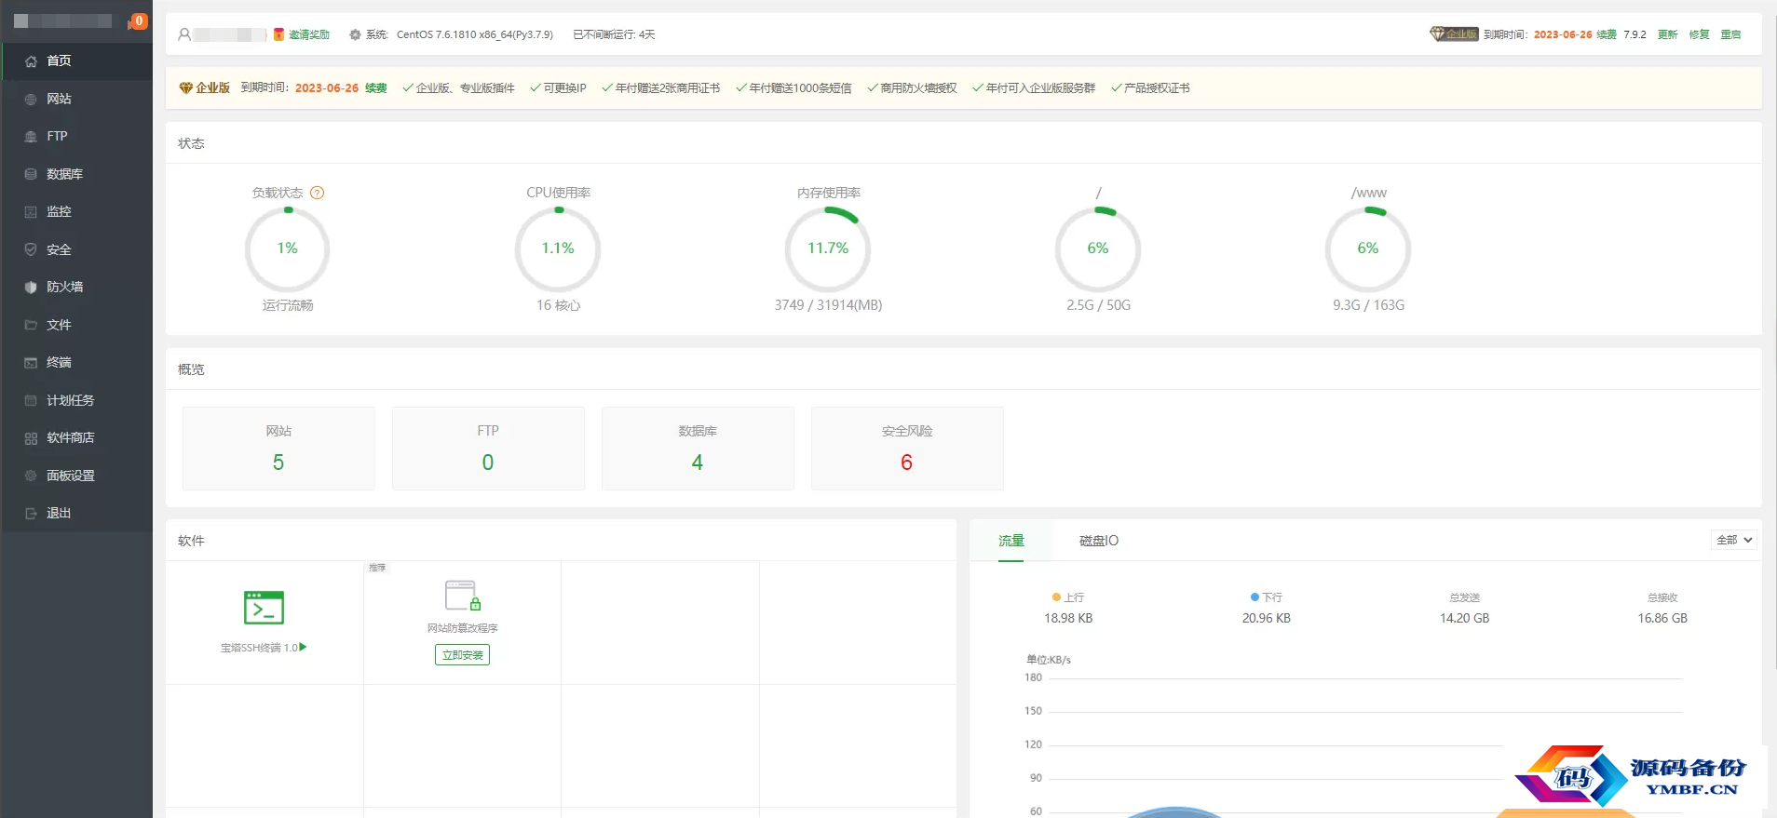Click the 企业版 diamond badge in top right

pyautogui.click(x=1454, y=34)
